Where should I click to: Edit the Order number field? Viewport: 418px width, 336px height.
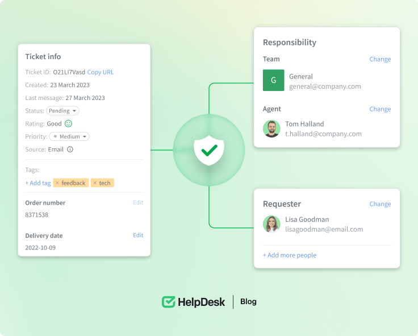[x=138, y=202]
